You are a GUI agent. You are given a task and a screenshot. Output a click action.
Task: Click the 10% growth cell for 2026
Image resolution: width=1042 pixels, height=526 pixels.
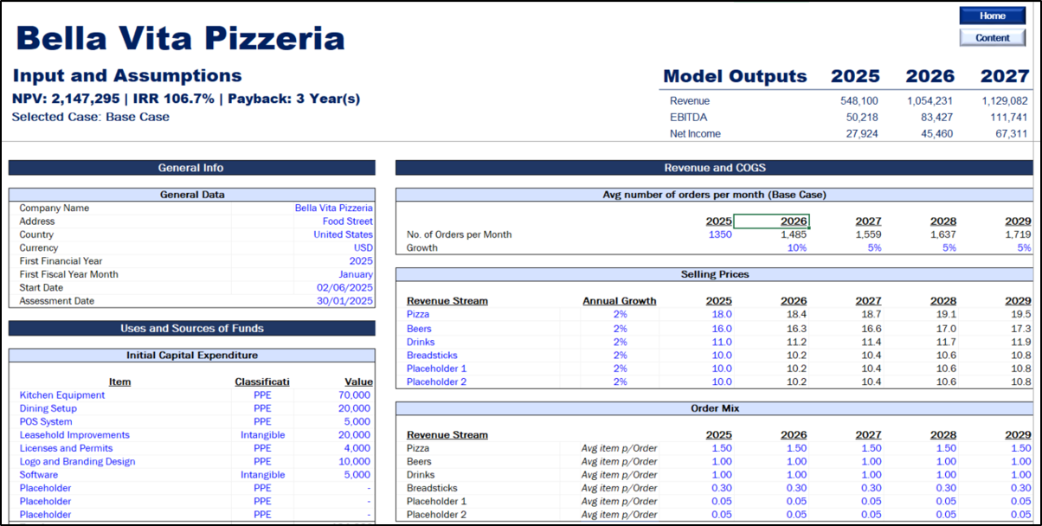[x=796, y=247]
